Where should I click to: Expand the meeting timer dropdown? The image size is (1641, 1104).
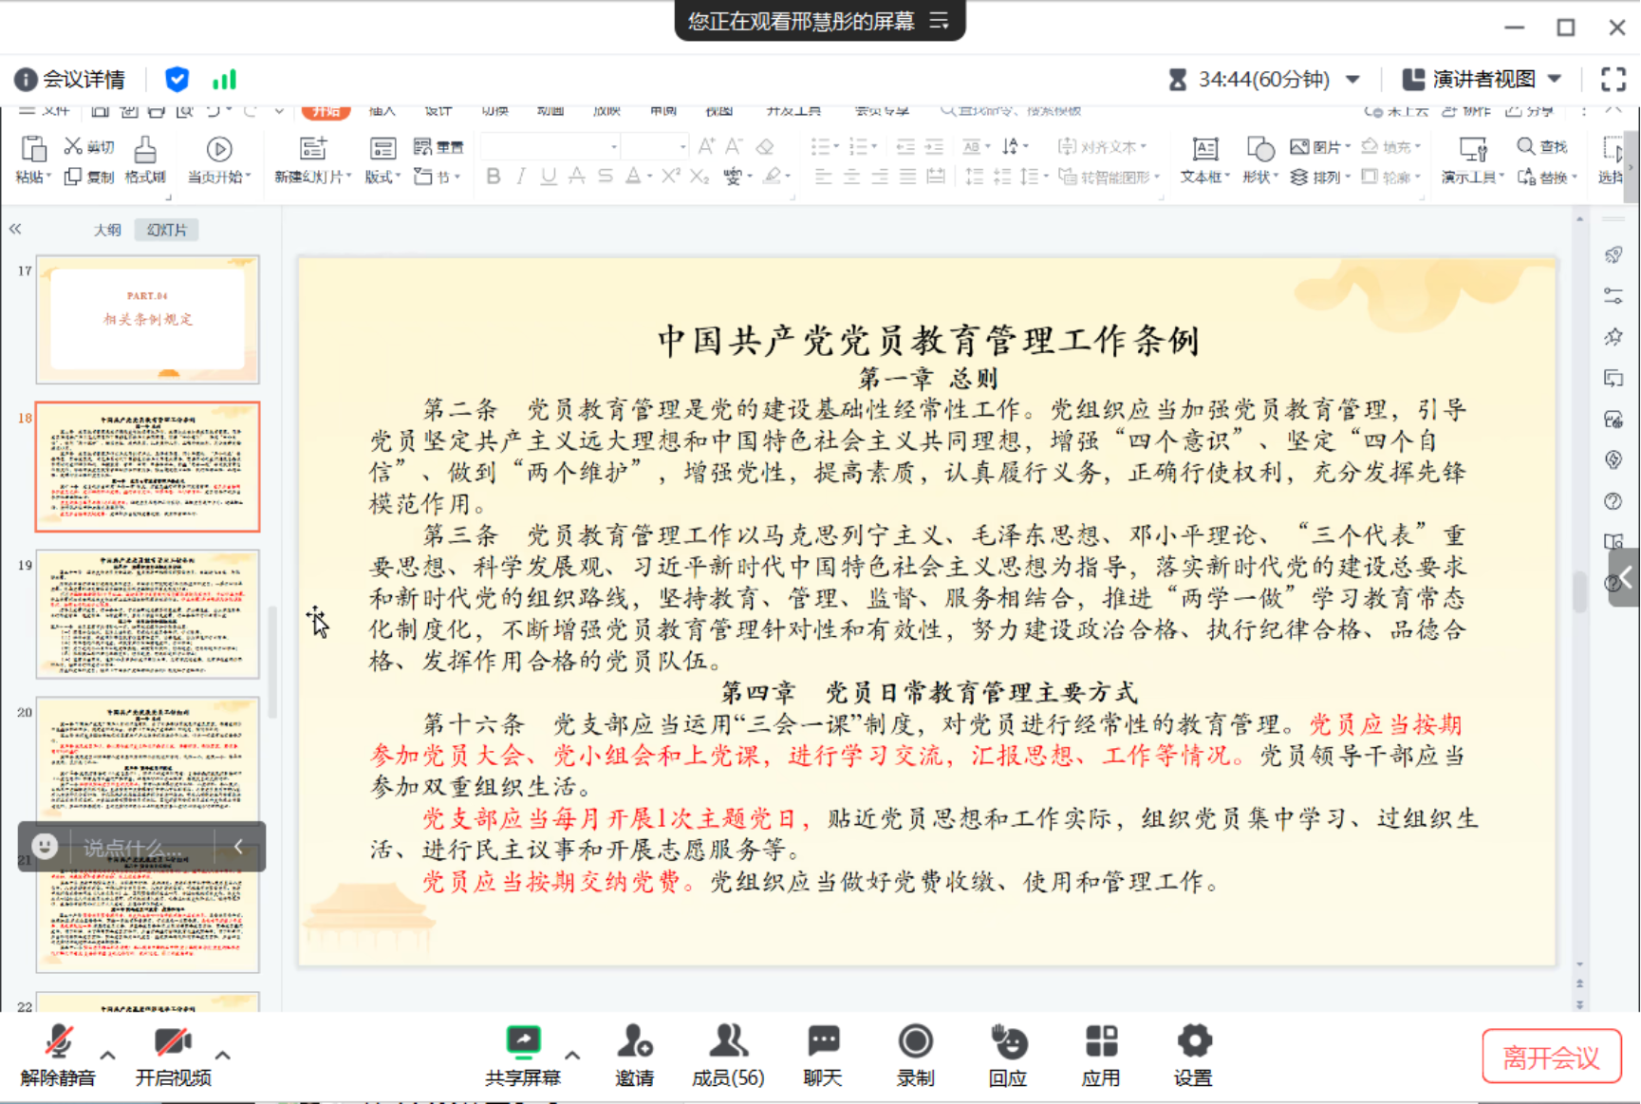(1353, 80)
